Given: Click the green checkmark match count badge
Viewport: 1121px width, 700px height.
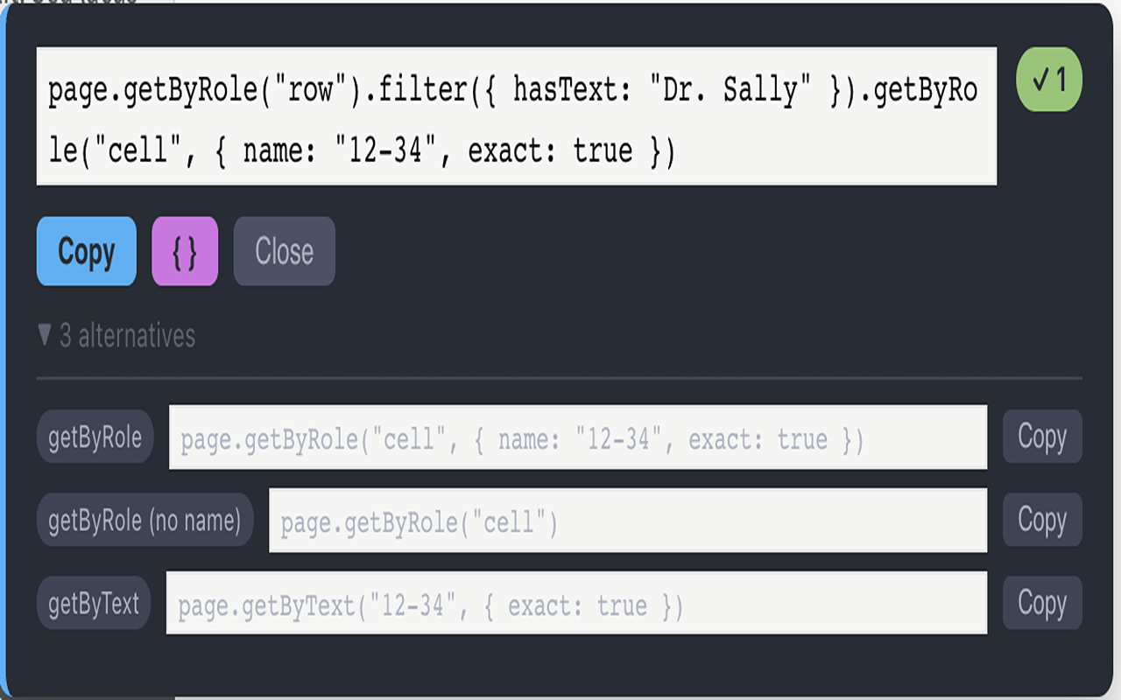Looking at the screenshot, I should coord(1049,80).
